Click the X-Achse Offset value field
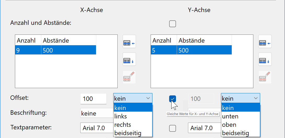 tap(93, 99)
